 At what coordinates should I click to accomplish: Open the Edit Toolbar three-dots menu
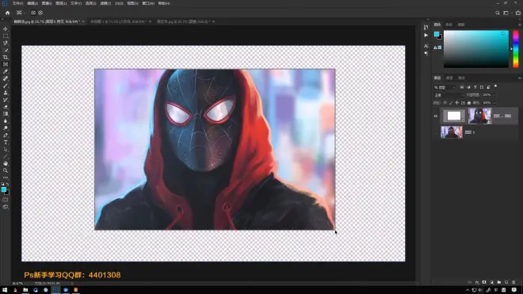click(x=6, y=178)
